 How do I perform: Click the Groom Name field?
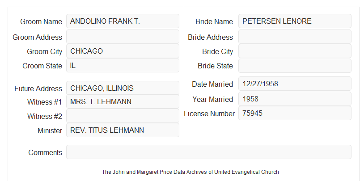click(x=123, y=21)
